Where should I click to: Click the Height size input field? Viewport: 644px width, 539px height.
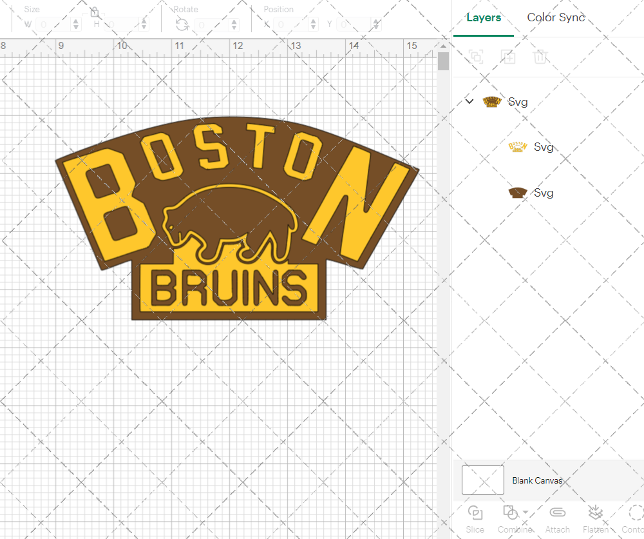pyautogui.click(x=122, y=24)
